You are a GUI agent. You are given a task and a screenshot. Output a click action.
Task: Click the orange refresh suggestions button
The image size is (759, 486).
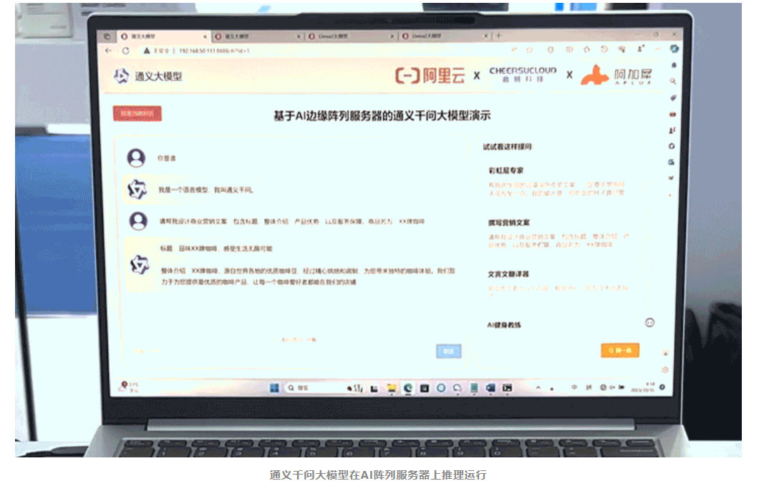point(620,350)
